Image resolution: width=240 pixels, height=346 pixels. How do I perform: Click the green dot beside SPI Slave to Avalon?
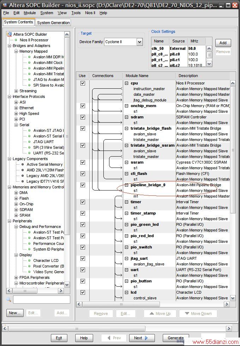pos(29,85)
